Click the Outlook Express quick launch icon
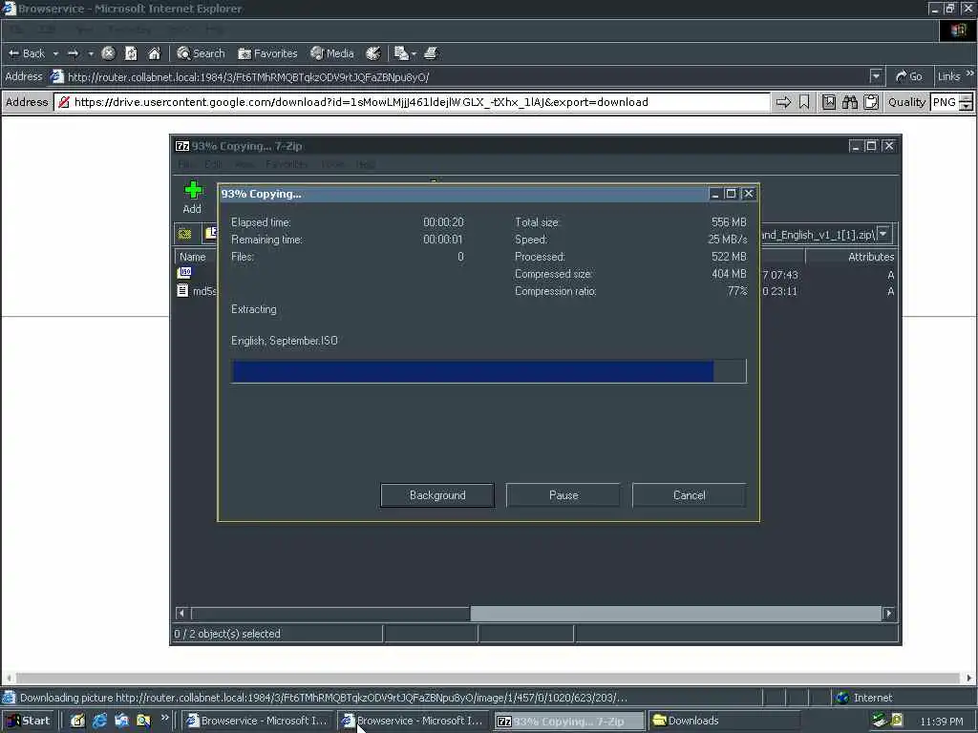The image size is (978, 733). (121, 721)
